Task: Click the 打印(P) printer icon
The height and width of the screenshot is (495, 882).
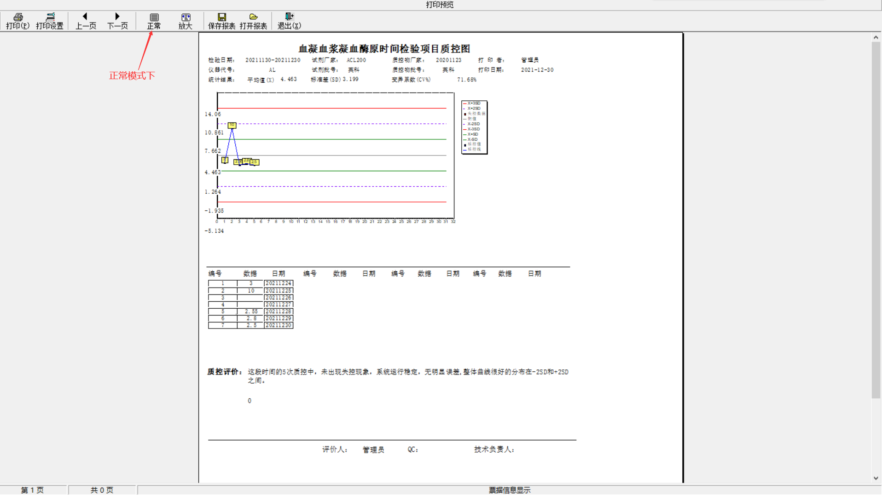Action: click(x=18, y=21)
